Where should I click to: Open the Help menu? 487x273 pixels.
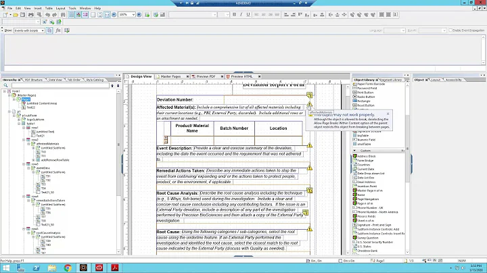[97, 8]
